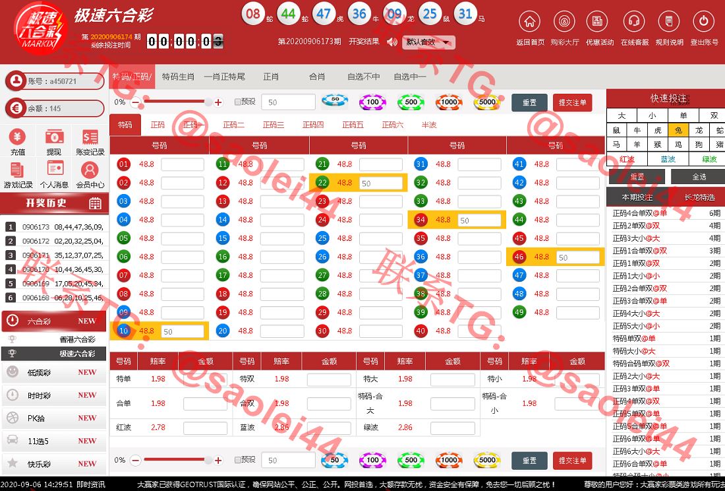Viewport: 725px width, 491px height.
Task: Open calendar icon beside 开奖历史
Action: click(x=96, y=203)
